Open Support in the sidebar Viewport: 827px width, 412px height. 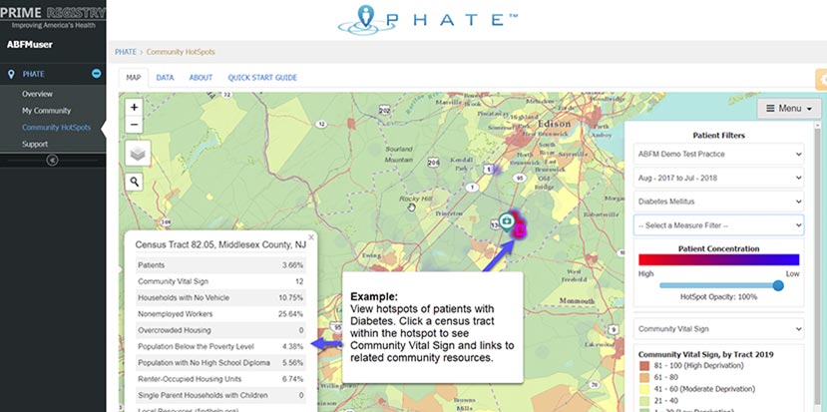pyautogui.click(x=35, y=144)
